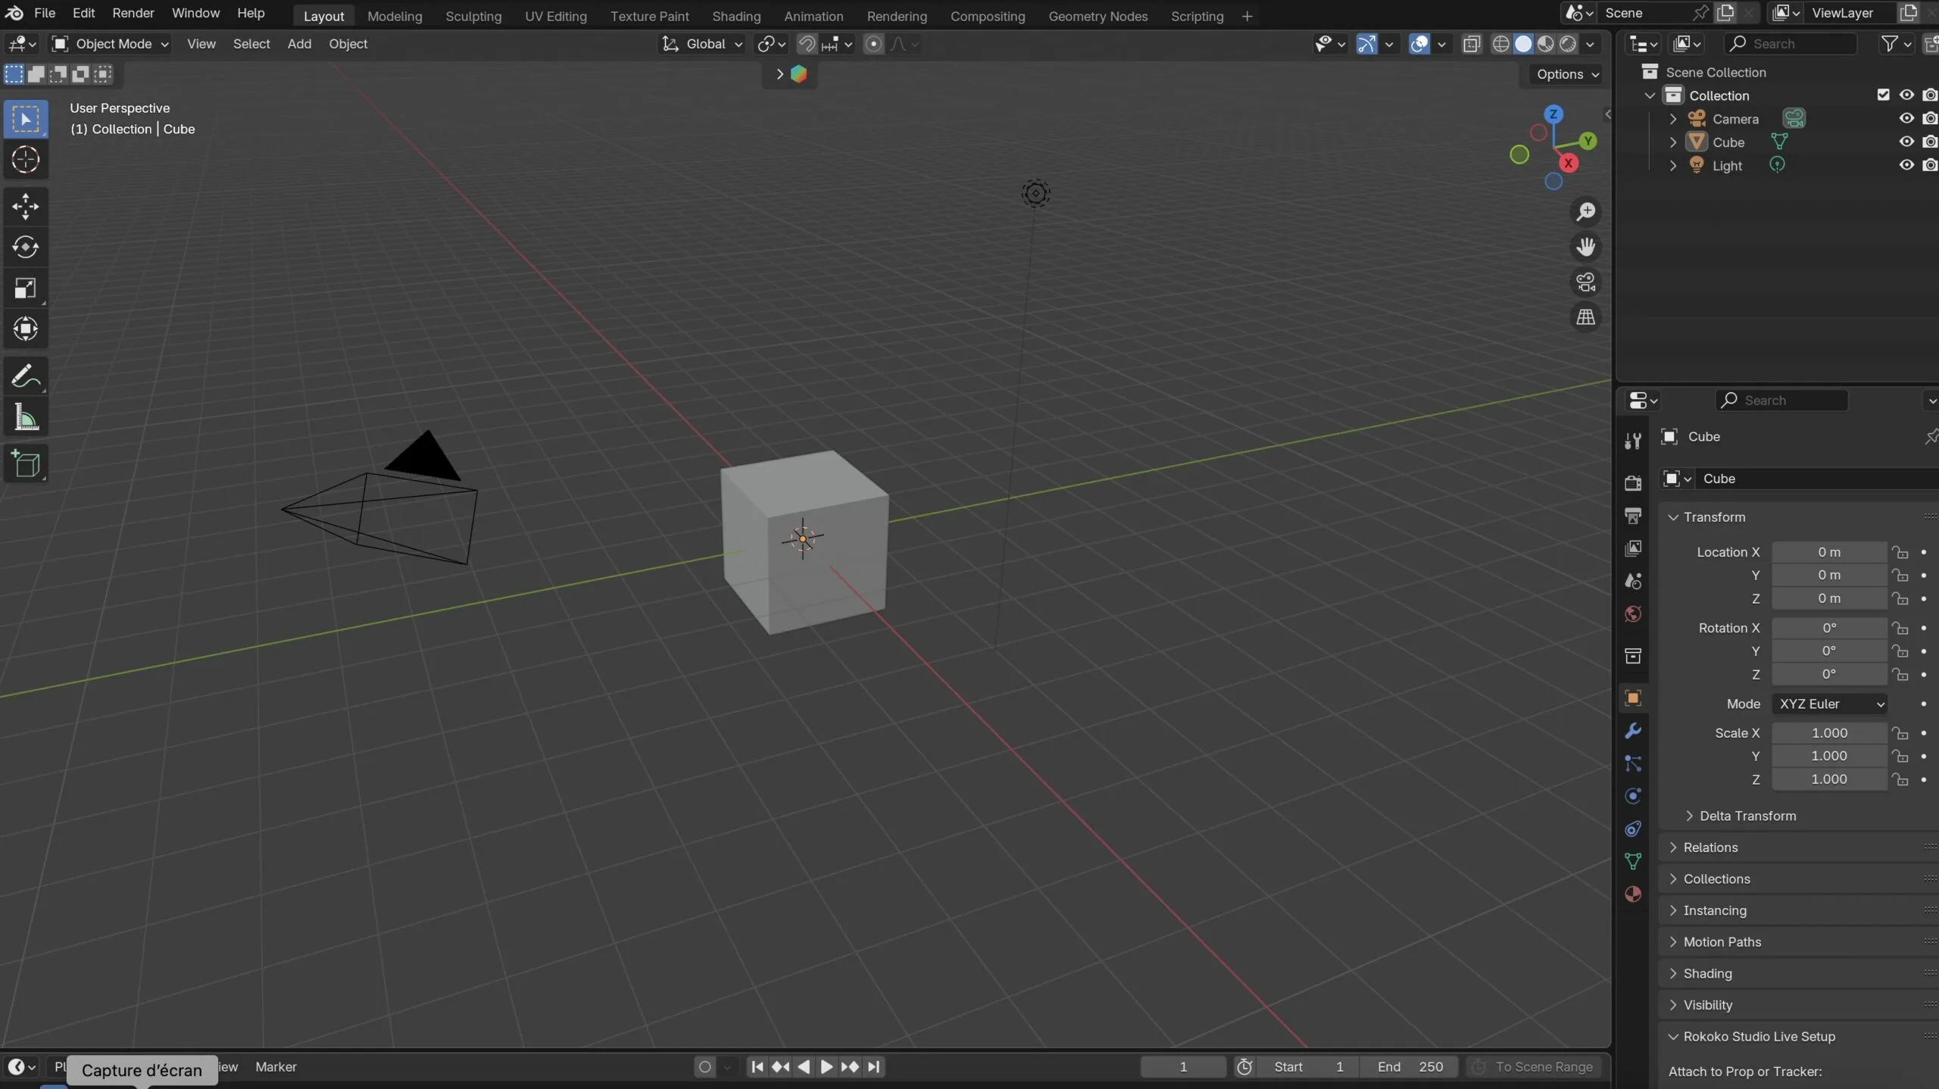Open the Render menu
Image resolution: width=1939 pixels, height=1089 pixels.
[133, 13]
